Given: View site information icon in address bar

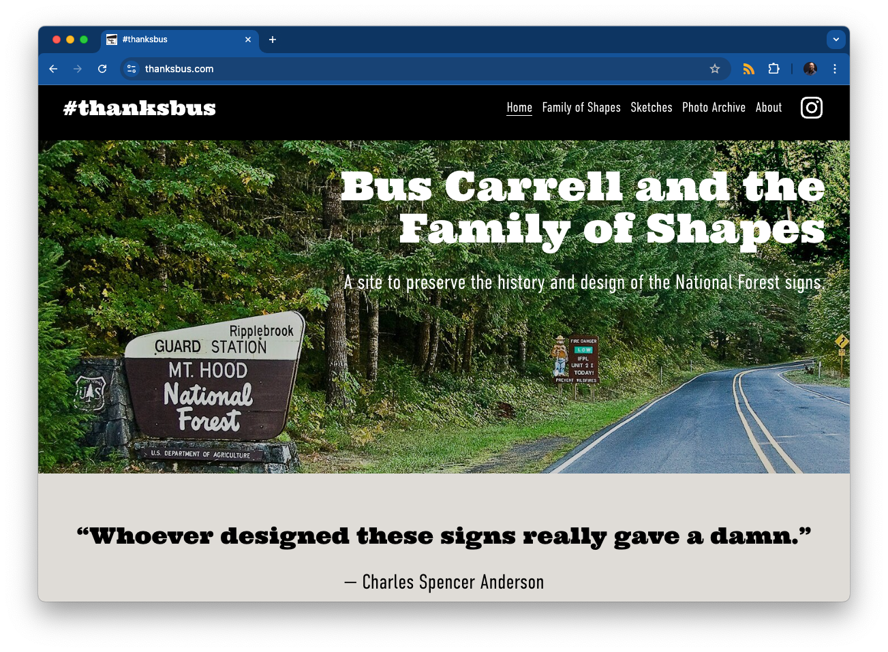Looking at the screenshot, I should point(132,69).
